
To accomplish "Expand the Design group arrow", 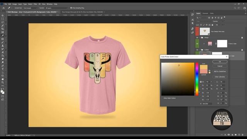I will pos(200,38).
